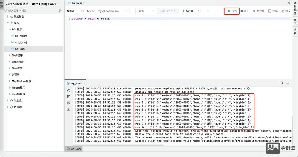The width and height of the screenshot is (298, 157).
Task: Select the sql_xueji editor tab
Action: [76, 3]
